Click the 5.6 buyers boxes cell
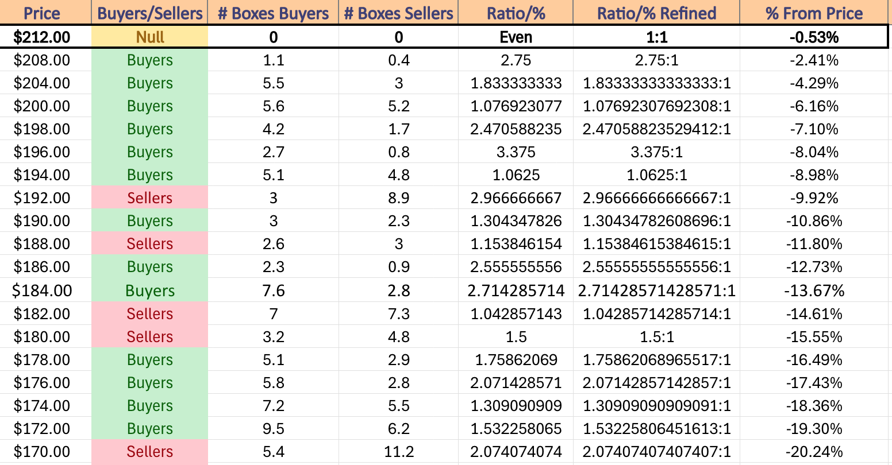 coord(274,106)
